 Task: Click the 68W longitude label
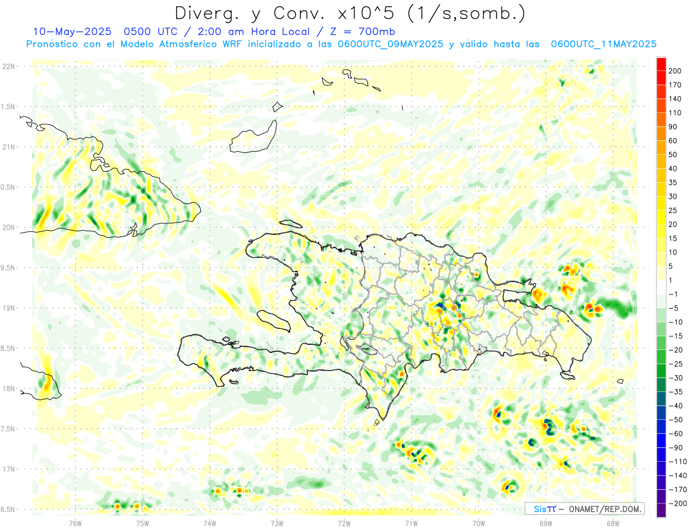pos(613,522)
